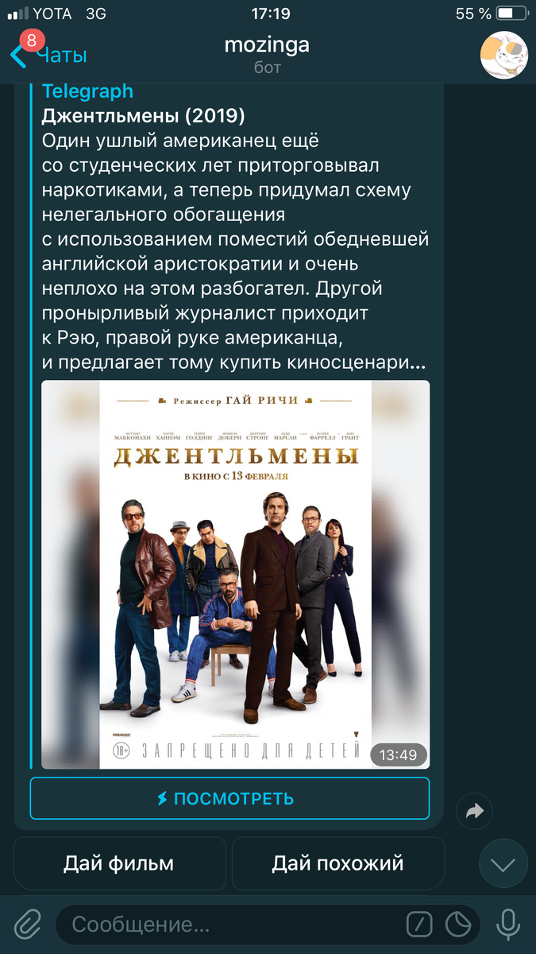This screenshot has width=536, height=954.
Task: Tap the mozinga chat title header
Action: pos(268,45)
